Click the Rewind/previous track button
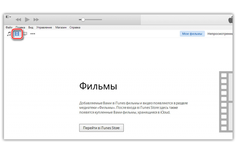This screenshot has height=154, width=237. [18, 20]
